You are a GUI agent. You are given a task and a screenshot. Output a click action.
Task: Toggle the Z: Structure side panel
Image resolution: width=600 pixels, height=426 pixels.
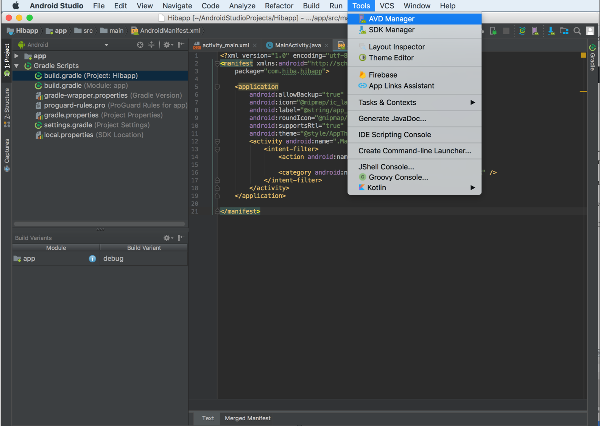coord(7,108)
